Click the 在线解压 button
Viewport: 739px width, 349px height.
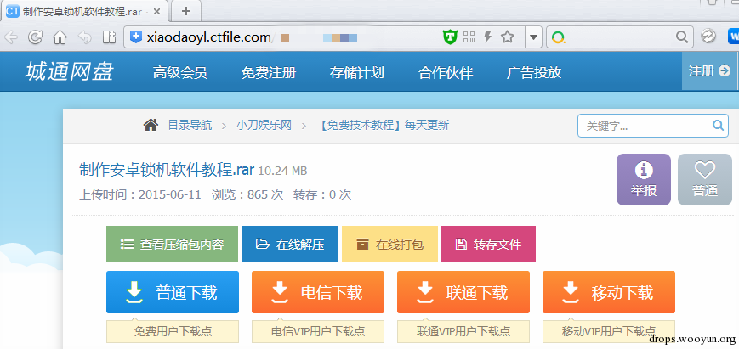pos(290,244)
